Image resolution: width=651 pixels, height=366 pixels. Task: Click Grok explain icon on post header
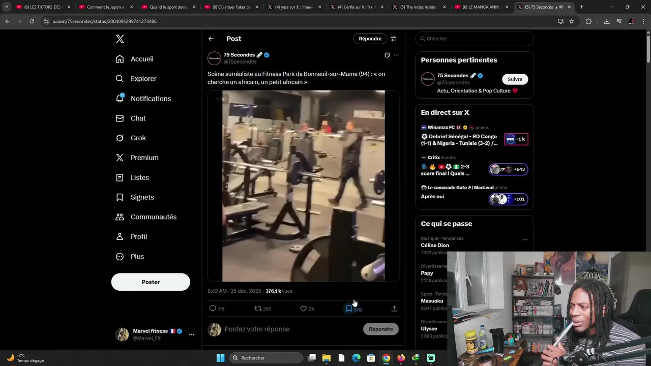coord(387,55)
